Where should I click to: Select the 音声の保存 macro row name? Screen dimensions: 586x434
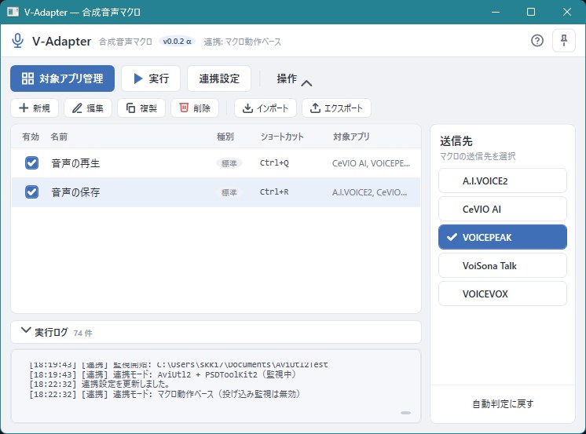click(75, 192)
